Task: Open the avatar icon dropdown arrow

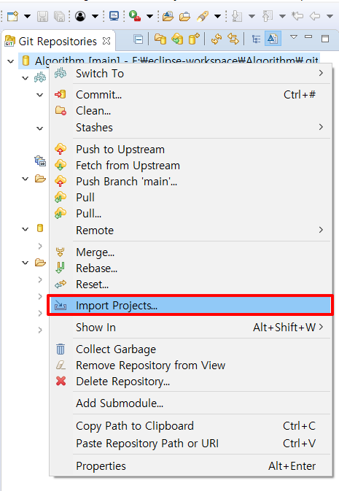Action: (95, 16)
